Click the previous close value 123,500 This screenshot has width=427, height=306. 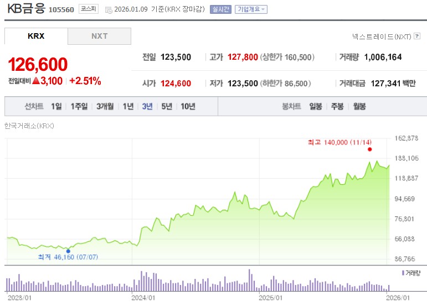[x=176, y=57]
